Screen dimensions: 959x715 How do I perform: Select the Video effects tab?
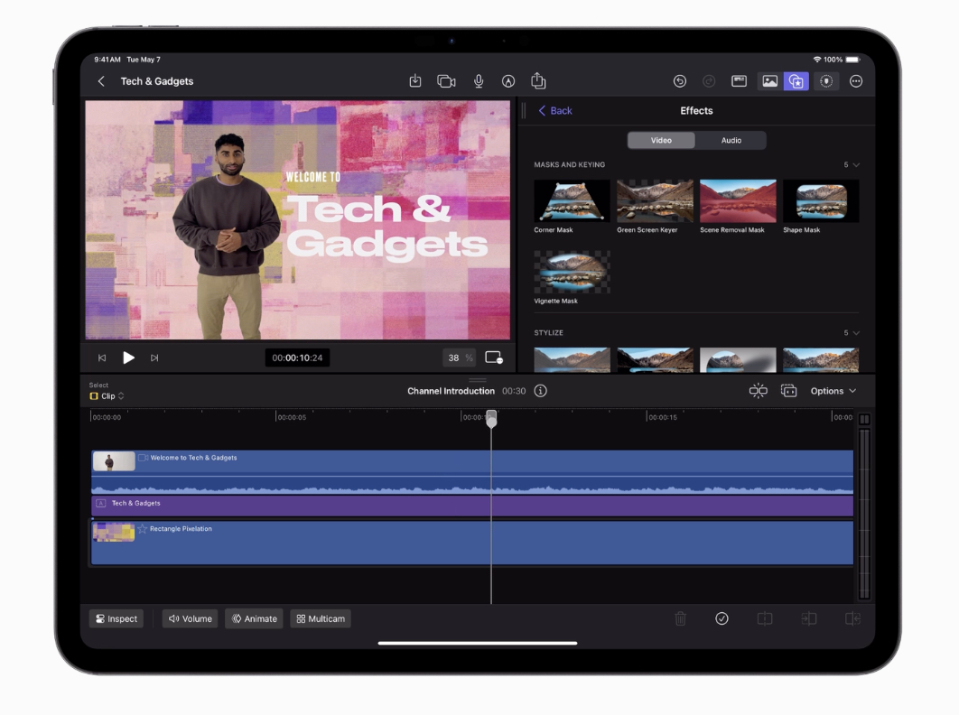661,140
